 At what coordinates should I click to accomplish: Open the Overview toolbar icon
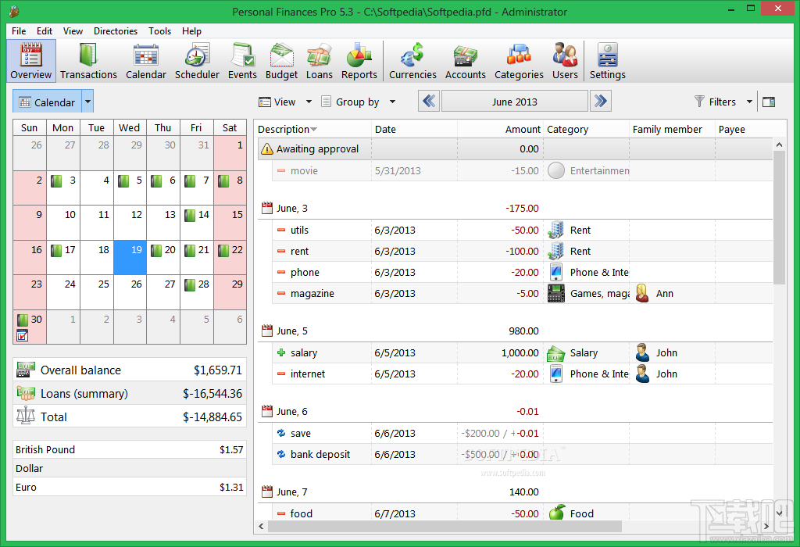point(30,61)
